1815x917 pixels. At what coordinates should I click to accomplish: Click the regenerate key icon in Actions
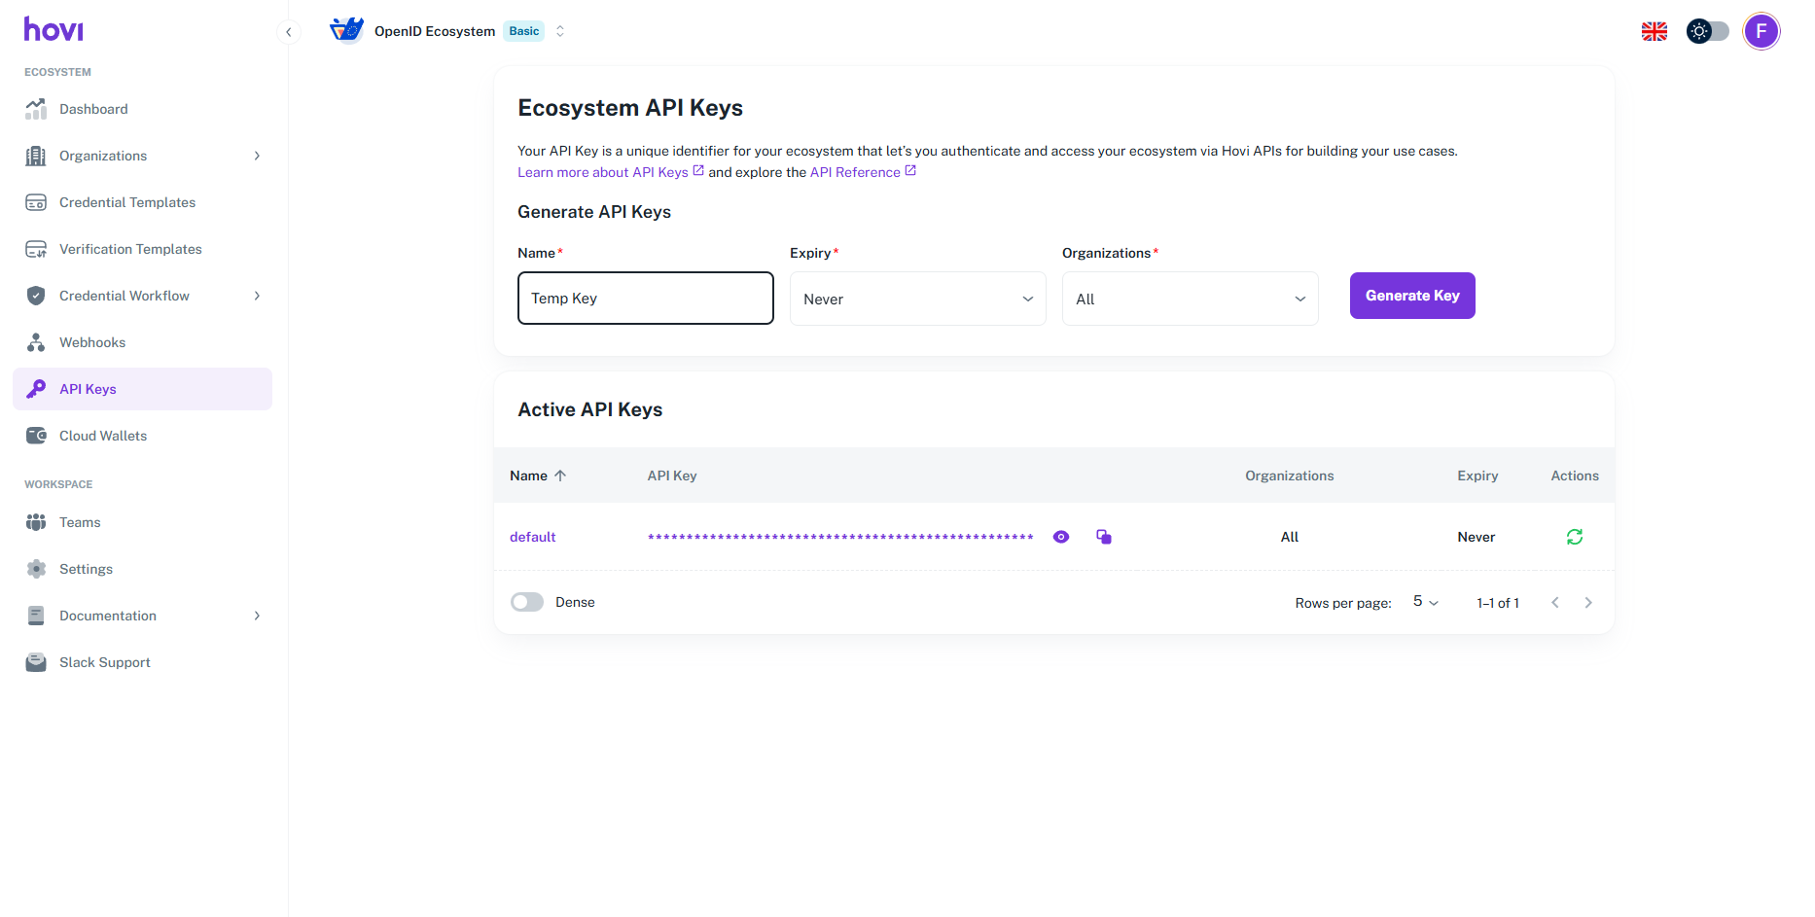point(1574,537)
